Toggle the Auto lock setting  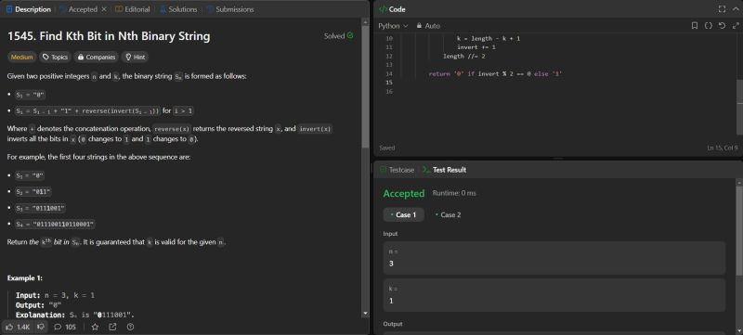pos(428,26)
